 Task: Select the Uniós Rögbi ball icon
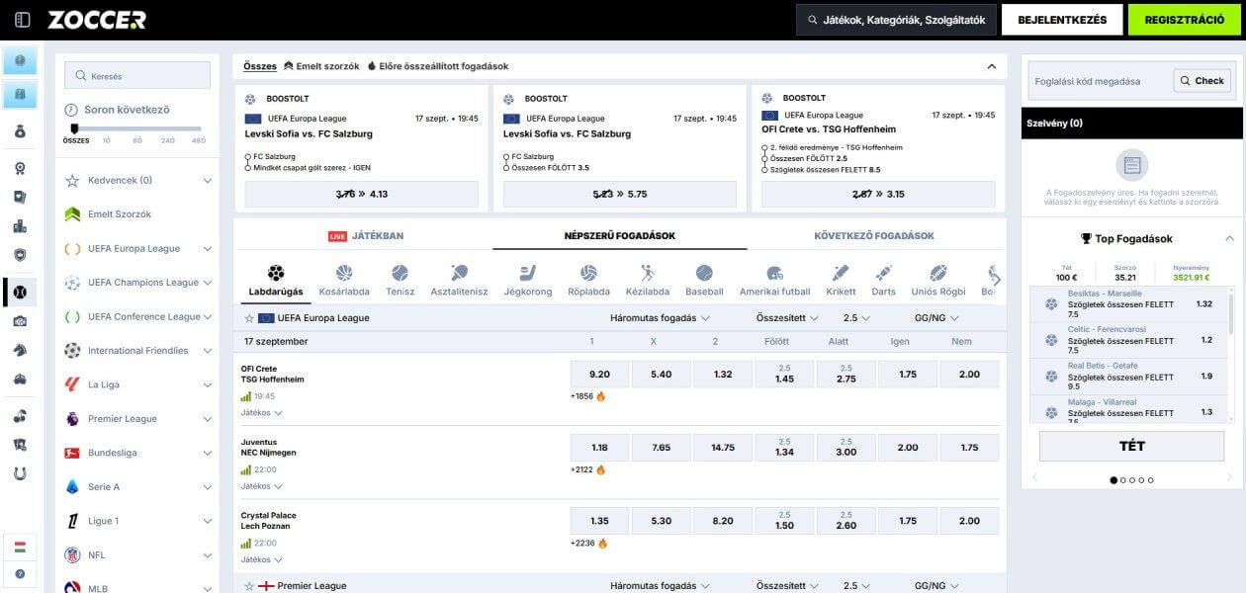tap(937, 273)
